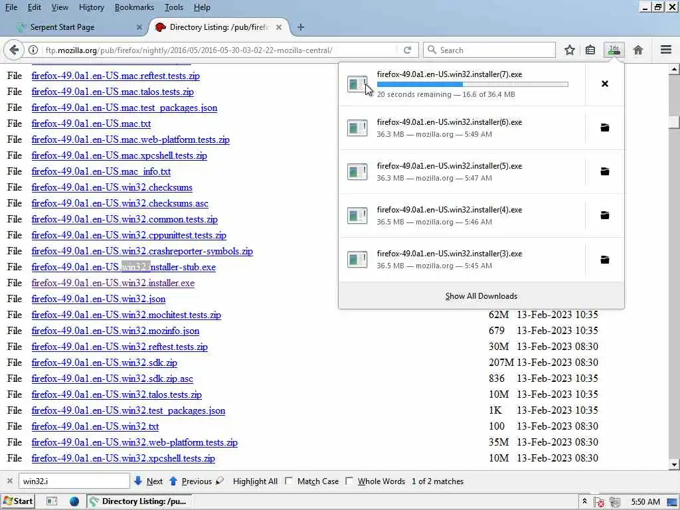Click the installer(7).exe file icon
This screenshot has height=510, width=680.
pyautogui.click(x=357, y=84)
